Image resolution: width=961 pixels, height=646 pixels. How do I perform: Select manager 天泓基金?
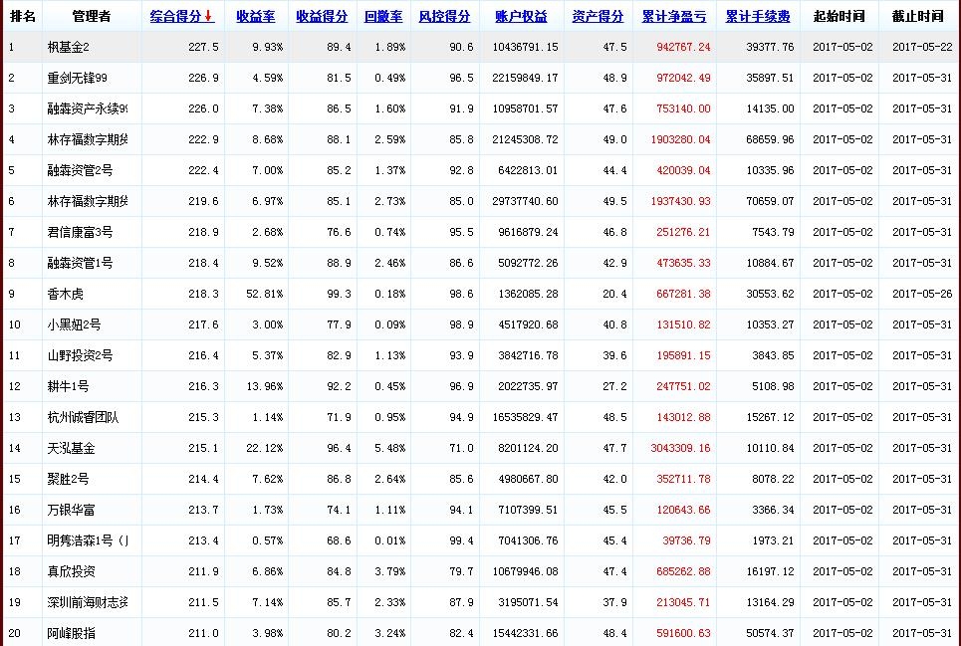(71, 448)
